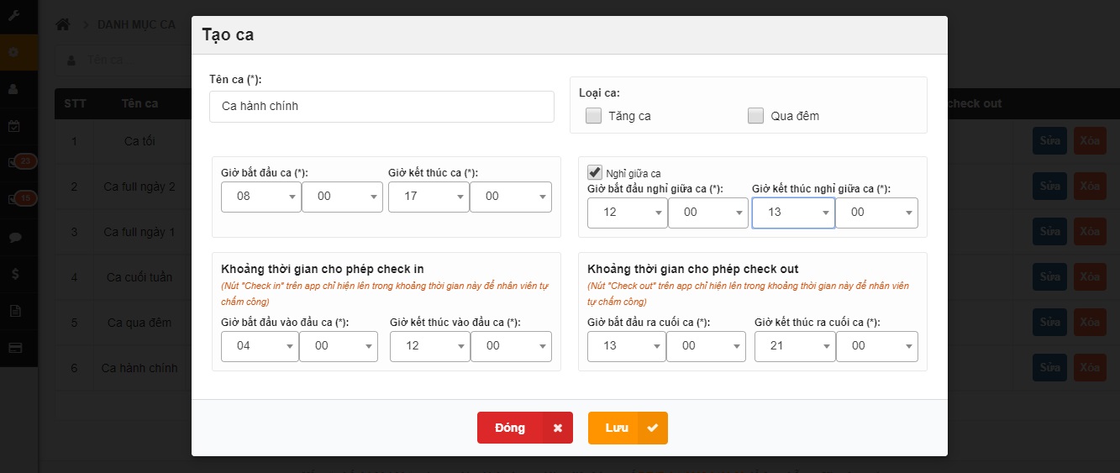Click the wrench icon in the sidebar

(13, 16)
